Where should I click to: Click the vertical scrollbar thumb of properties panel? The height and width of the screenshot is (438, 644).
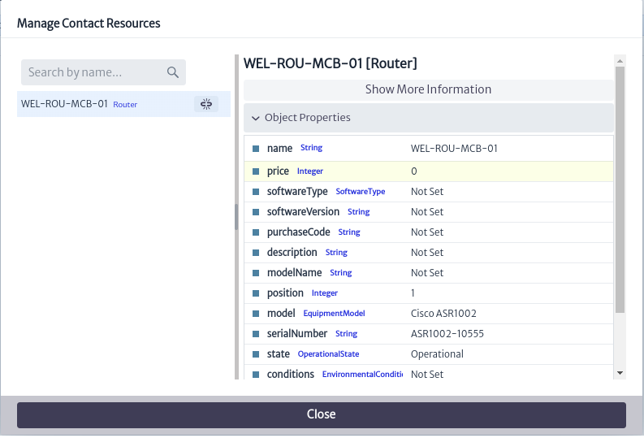point(620,189)
